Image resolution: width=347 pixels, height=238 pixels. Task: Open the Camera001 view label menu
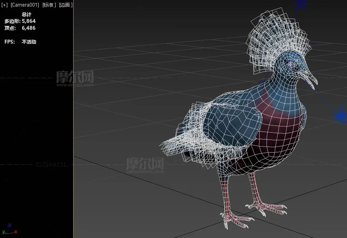pyautogui.click(x=25, y=5)
